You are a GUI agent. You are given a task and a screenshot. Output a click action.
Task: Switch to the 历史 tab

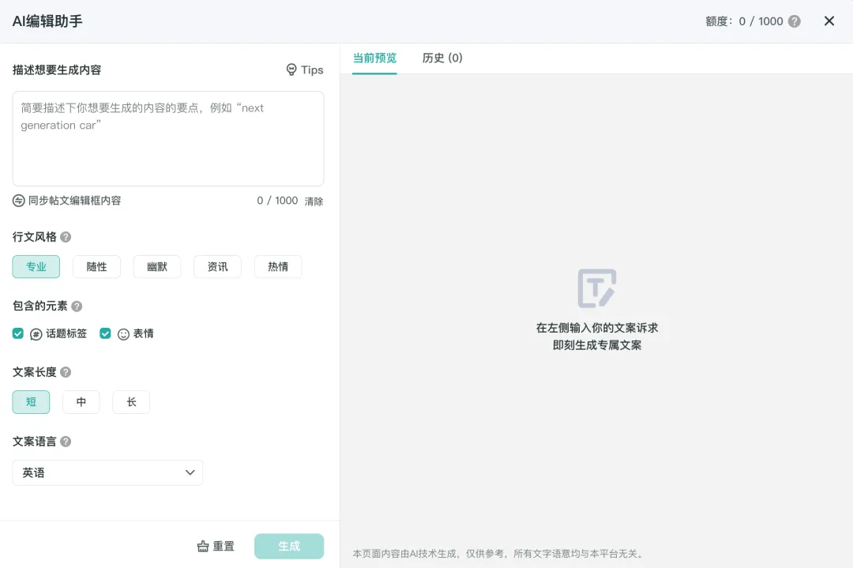442,58
